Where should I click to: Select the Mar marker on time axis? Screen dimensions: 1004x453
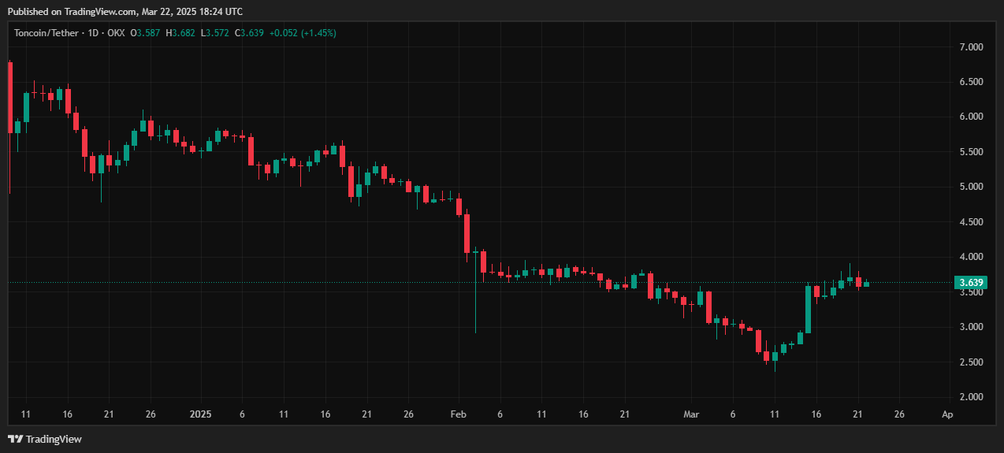click(x=691, y=414)
